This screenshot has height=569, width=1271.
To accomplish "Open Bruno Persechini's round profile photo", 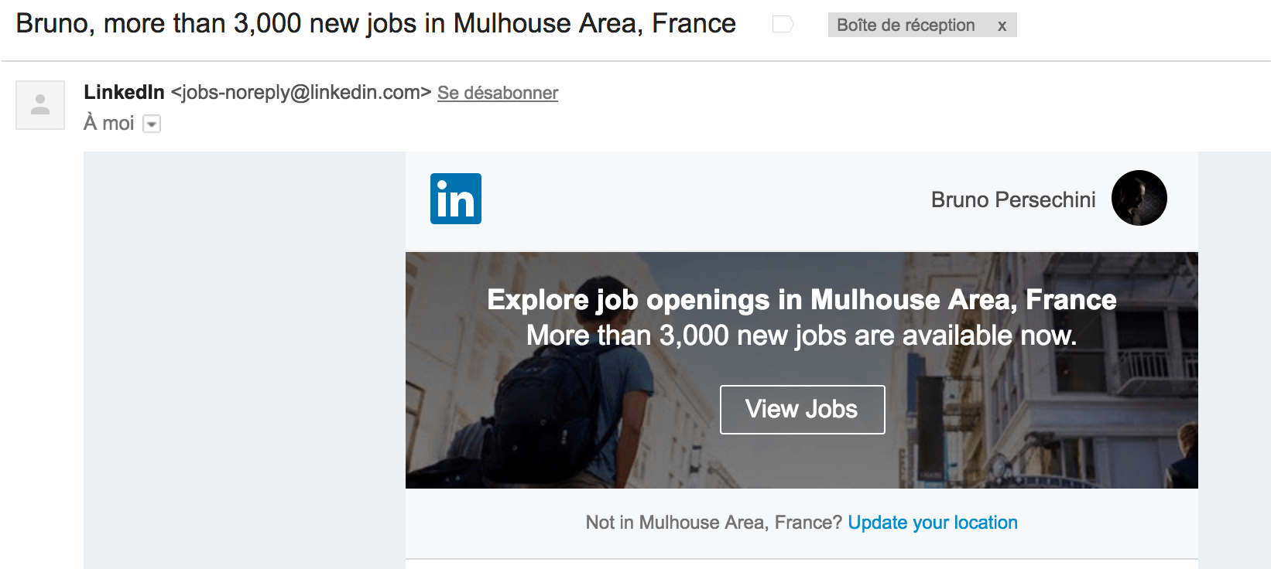I will tap(1139, 198).
